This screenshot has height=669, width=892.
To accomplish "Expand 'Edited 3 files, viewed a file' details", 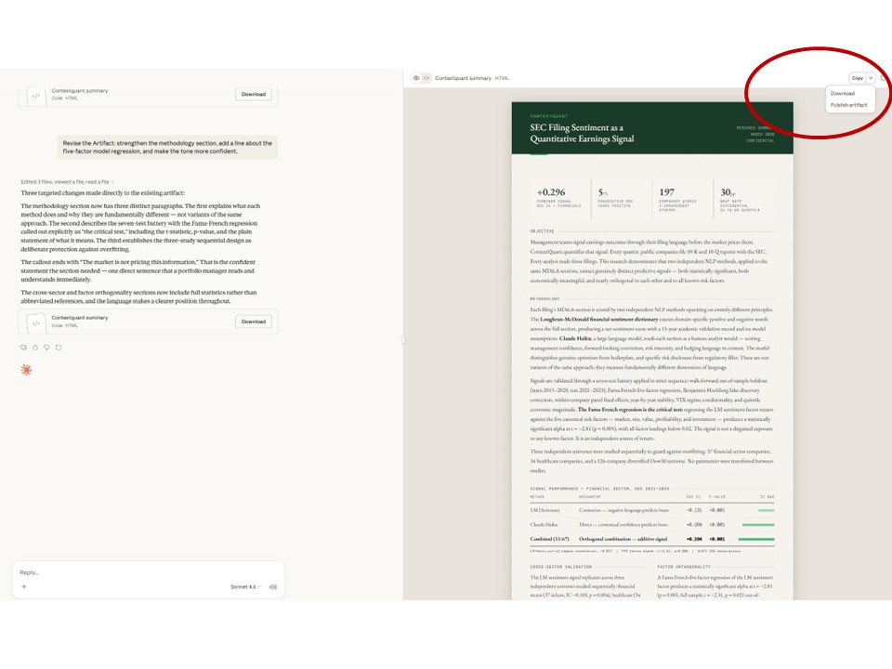I will 67,181.
